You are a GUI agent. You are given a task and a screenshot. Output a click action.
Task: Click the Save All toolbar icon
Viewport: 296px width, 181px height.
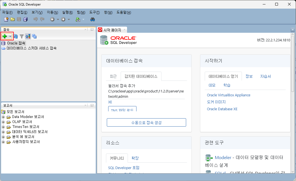click(25, 19)
